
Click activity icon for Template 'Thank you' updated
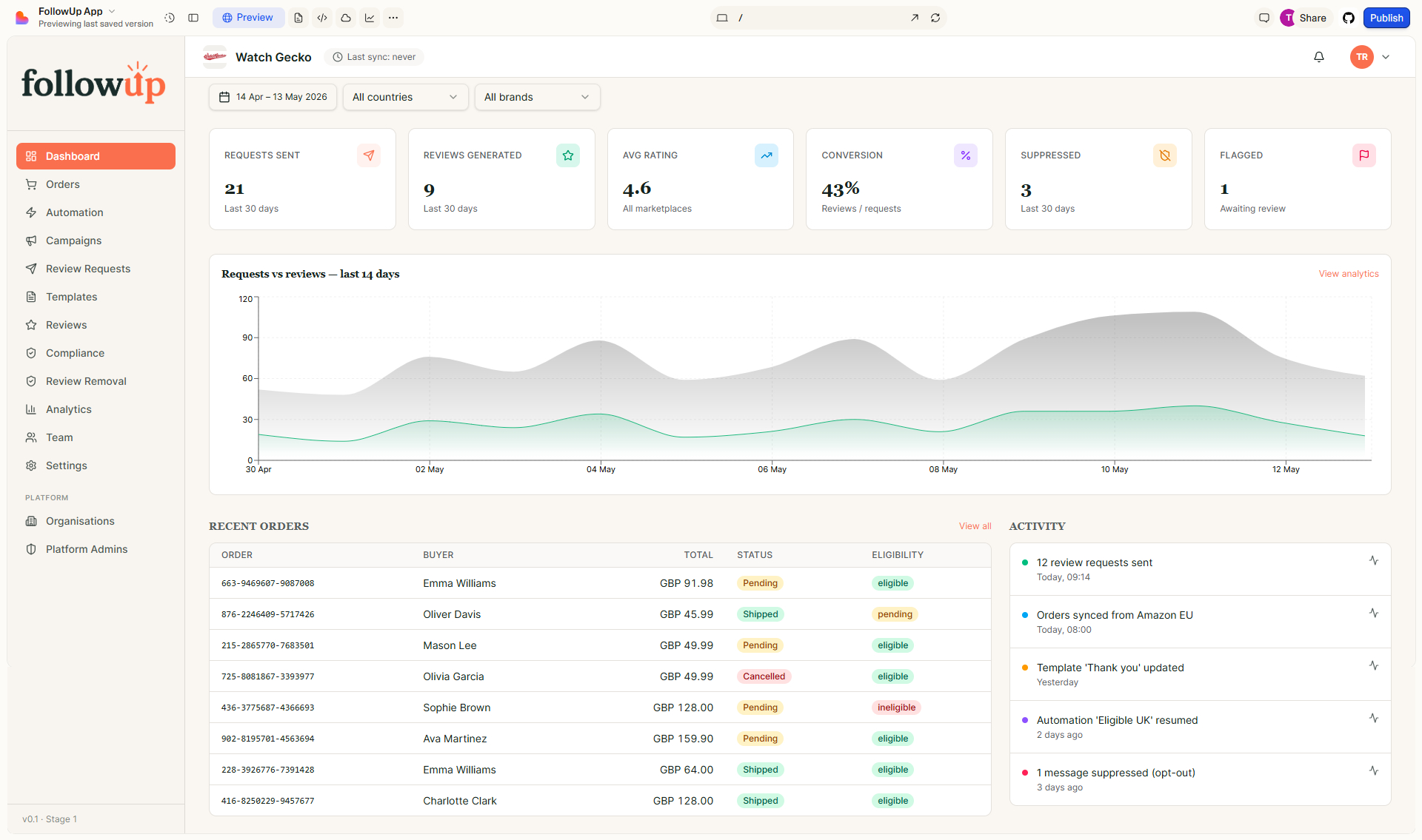[1374, 666]
